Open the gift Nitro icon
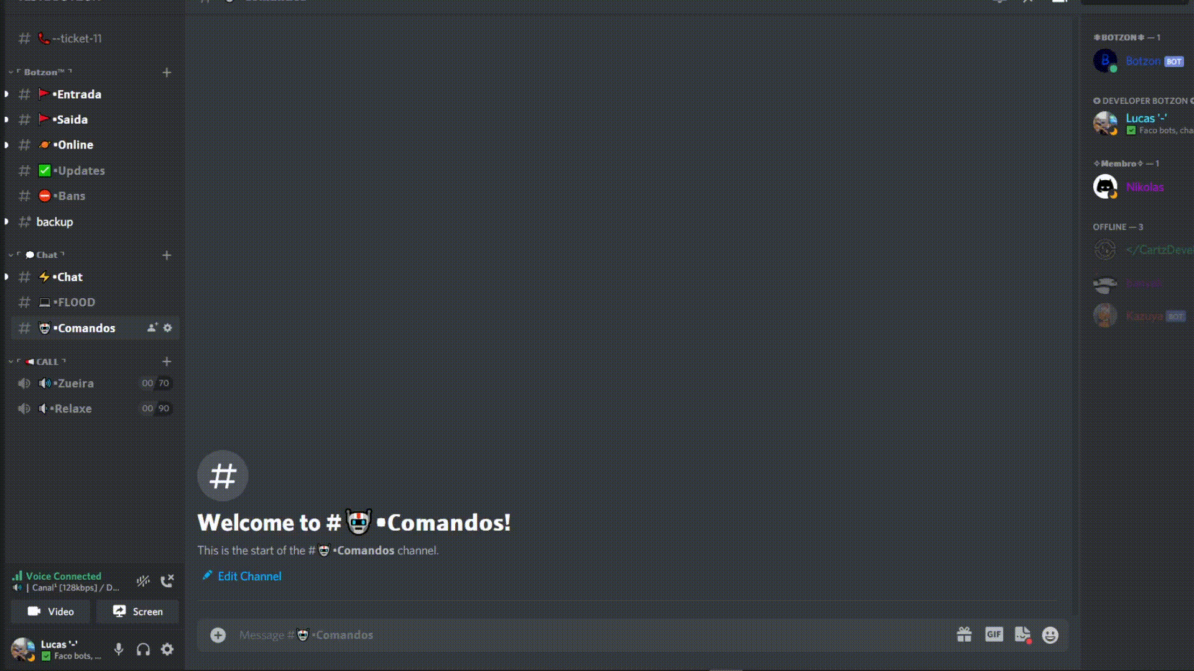 coord(964,634)
